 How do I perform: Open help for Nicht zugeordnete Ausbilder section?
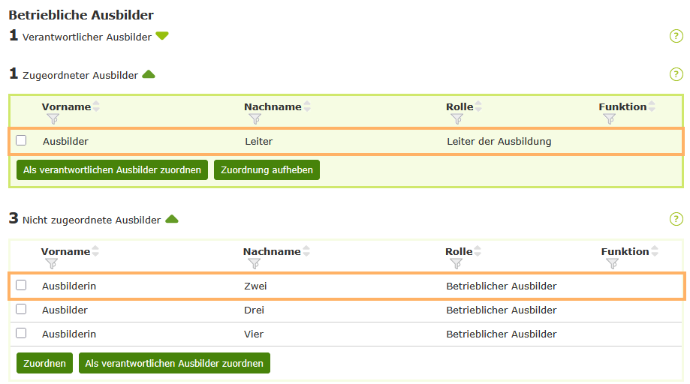point(676,219)
